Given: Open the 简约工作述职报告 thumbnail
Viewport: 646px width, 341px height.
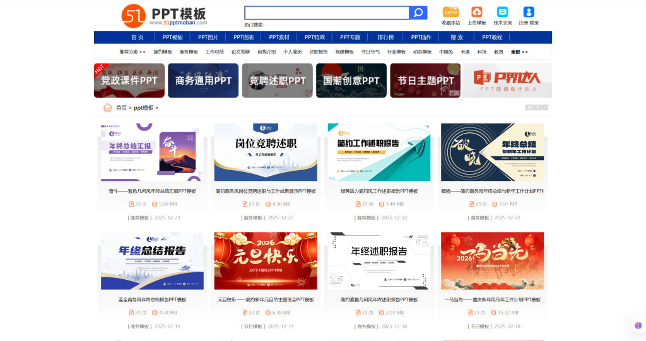Looking at the screenshot, I should [379, 152].
